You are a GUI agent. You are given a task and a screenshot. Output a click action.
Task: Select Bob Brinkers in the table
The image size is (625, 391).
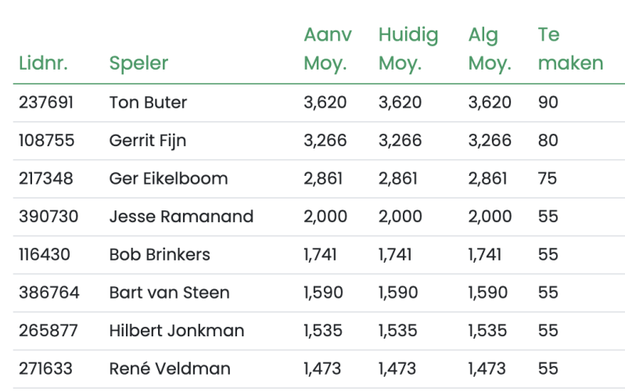click(160, 255)
